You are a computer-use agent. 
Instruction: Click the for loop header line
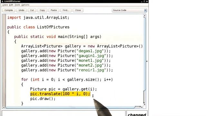point(67,80)
